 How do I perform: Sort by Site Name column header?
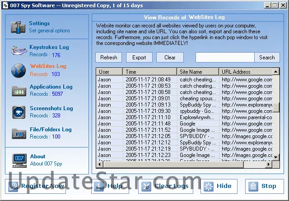[x=198, y=72]
